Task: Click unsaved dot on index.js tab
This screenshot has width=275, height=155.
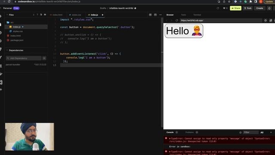Action: [103, 15]
